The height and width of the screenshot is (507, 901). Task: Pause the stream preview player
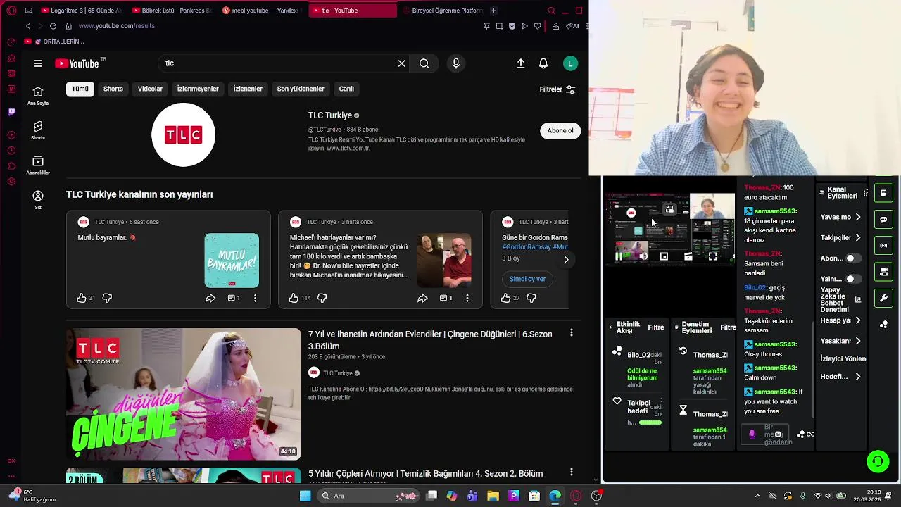point(618,257)
